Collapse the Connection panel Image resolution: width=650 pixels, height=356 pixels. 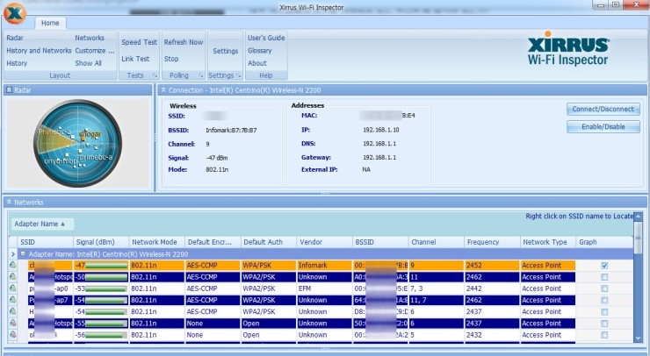pyautogui.click(x=163, y=89)
